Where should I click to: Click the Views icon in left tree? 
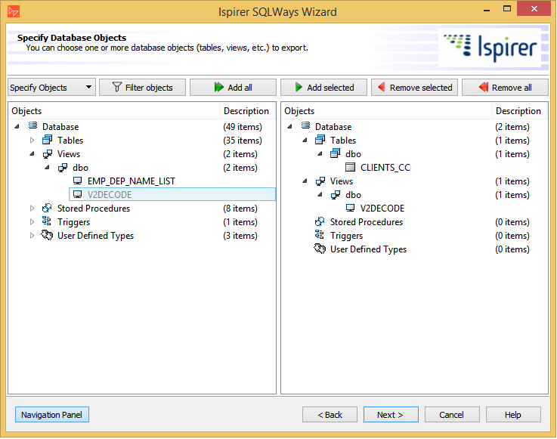pyautogui.click(x=48, y=154)
